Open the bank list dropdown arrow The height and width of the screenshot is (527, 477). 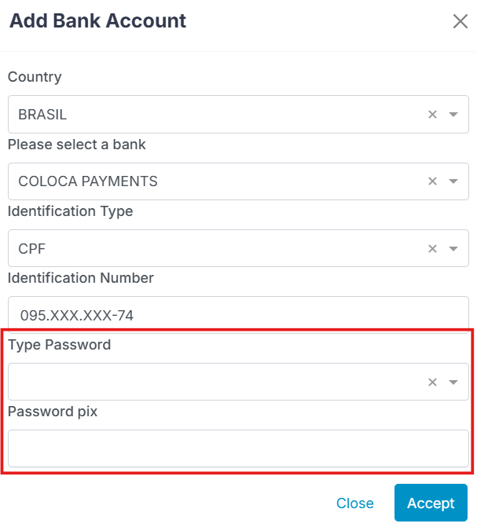pyautogui.click(x=453, y=181)
